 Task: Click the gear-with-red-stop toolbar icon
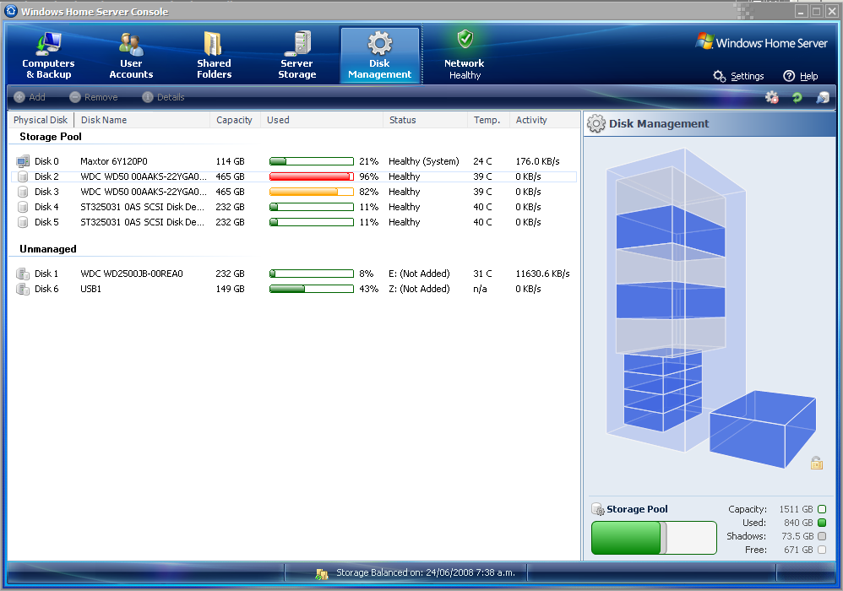[x=772, y=98]
